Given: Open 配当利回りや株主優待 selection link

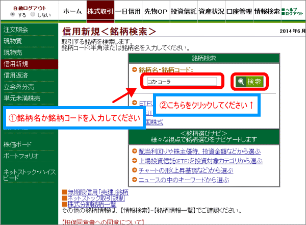Looking at the screenshot, I should click(199, 152).
